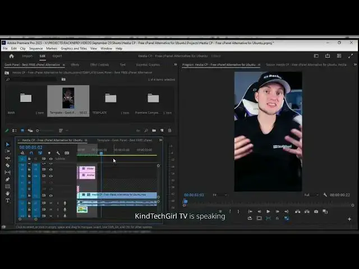Click the Program Monitor playhead on scrub bar
The image size is (359, 269).
click(186, 201)
